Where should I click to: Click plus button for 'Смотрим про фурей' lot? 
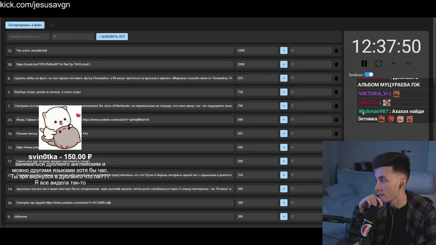coord(284,202)
